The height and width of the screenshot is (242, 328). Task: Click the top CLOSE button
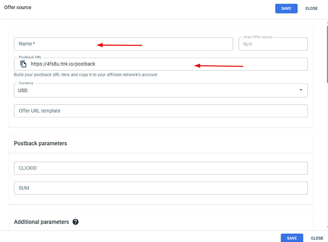pos(311,8)
